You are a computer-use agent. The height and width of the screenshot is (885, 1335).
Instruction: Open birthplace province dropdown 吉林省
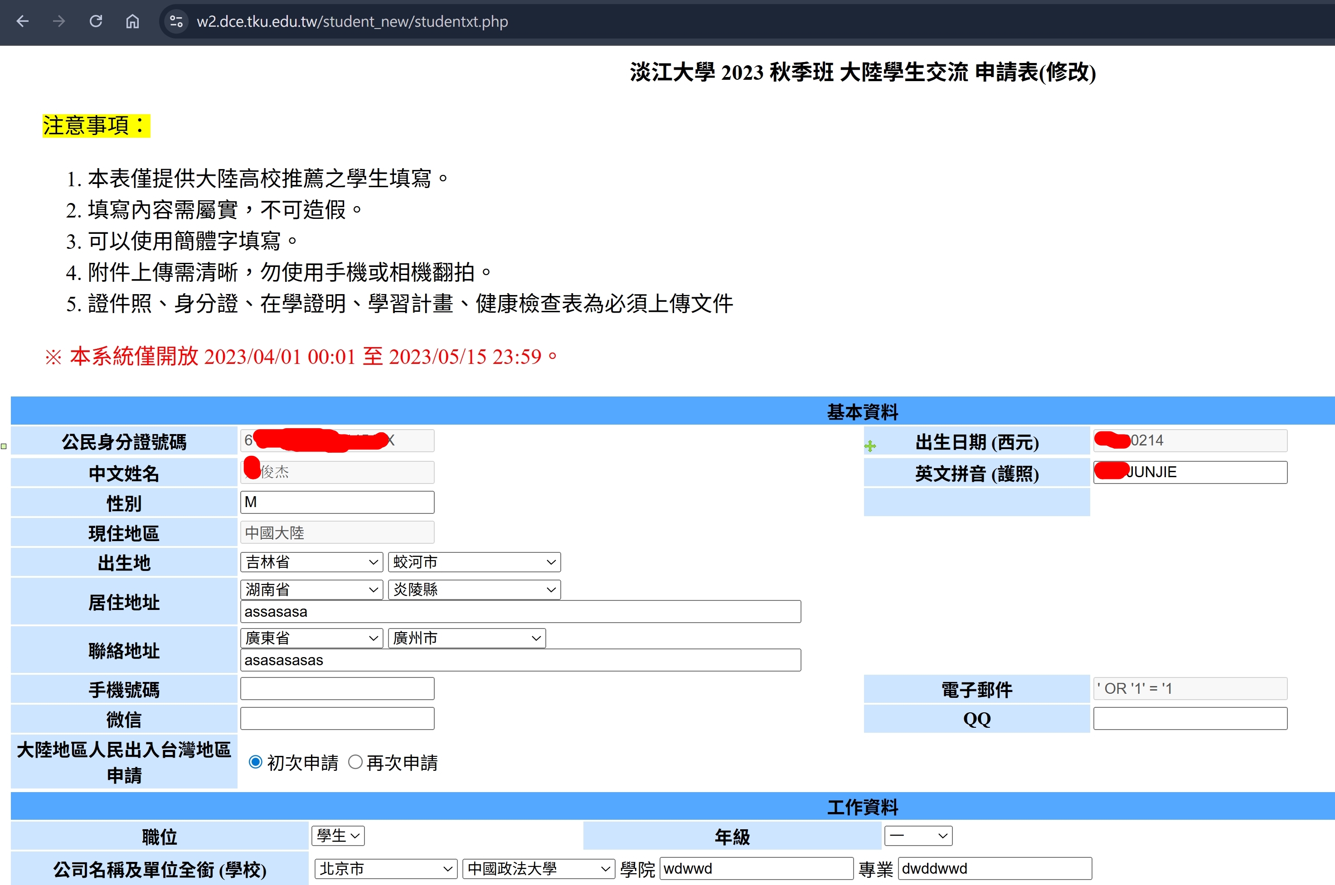(x=311, y=562)
